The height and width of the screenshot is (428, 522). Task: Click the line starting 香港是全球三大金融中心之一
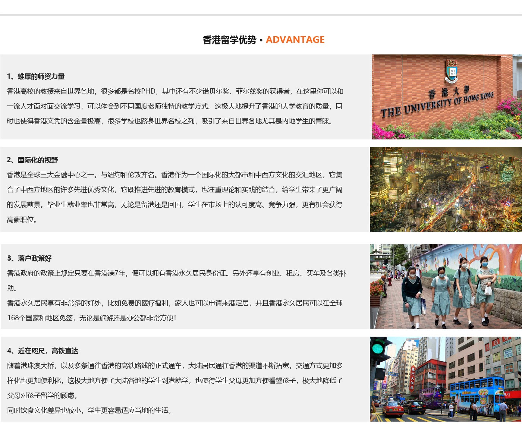[174, 175]
